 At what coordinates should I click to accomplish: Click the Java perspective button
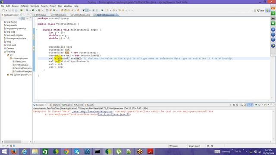pyautogui.click(x=260, y=10)
